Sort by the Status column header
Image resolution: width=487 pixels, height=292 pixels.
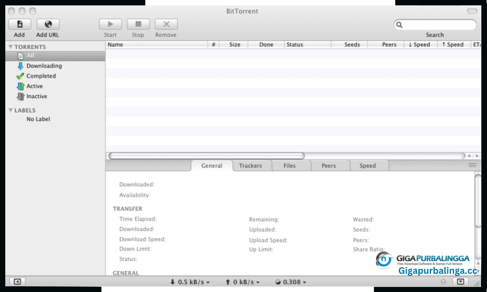[x=308, y=45]
